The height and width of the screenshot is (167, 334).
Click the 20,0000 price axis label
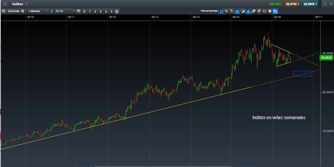[x=328, y=92]
